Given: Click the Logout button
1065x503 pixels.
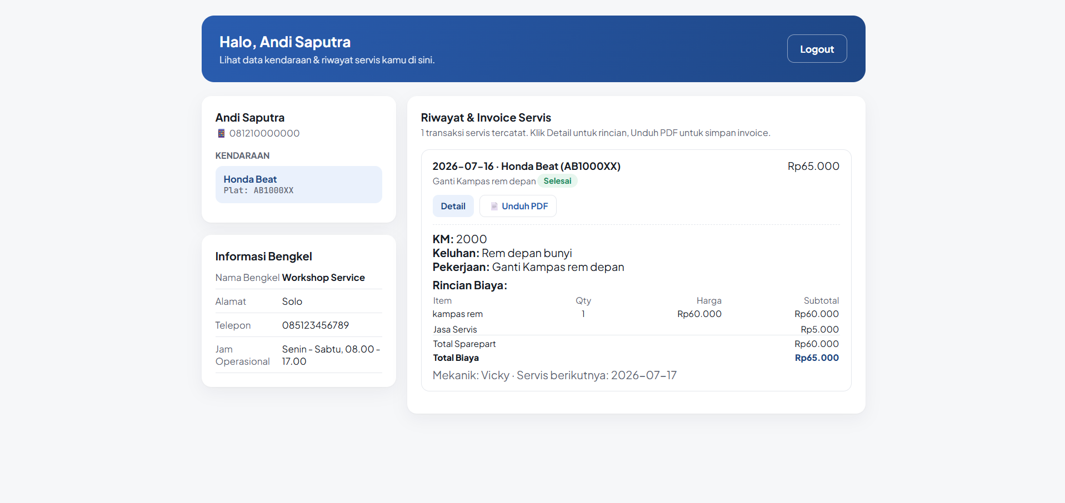Looking at the screenshot, I should coord(817,49).
